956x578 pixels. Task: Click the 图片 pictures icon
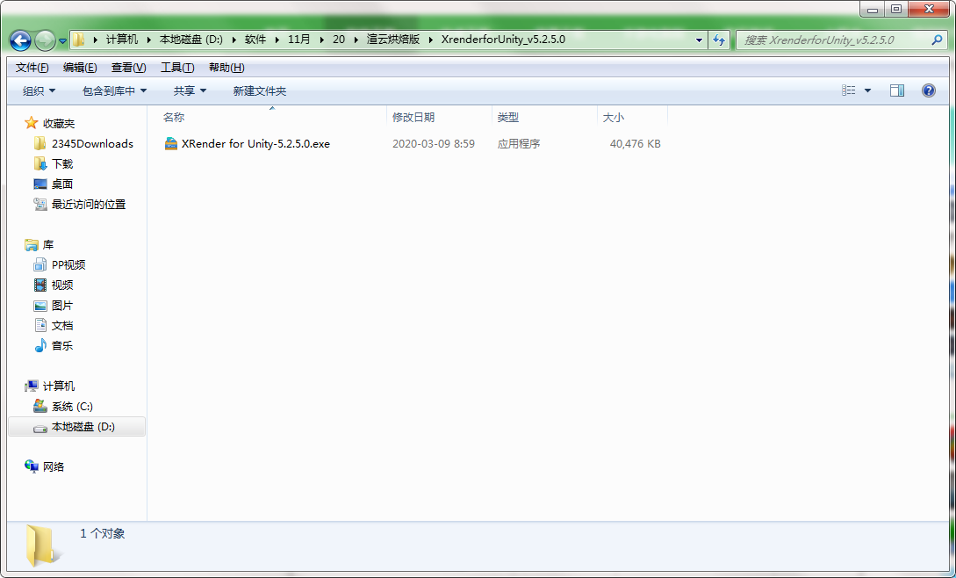[40, 305]
